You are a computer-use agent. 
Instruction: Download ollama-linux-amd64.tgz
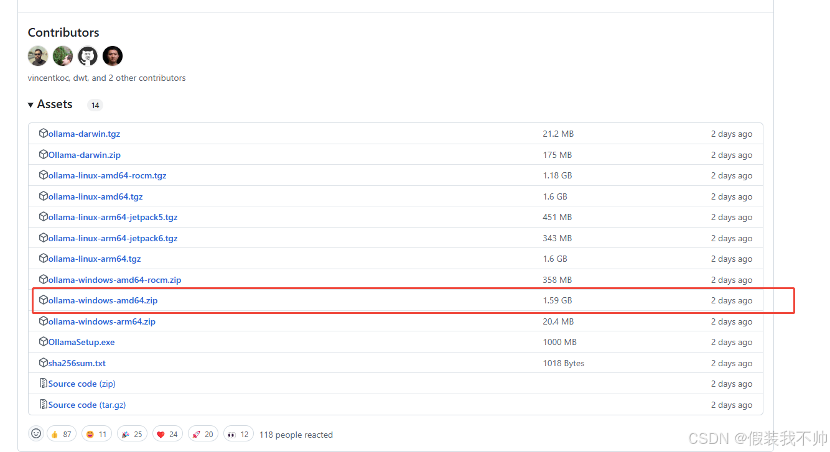click(96, 196)
